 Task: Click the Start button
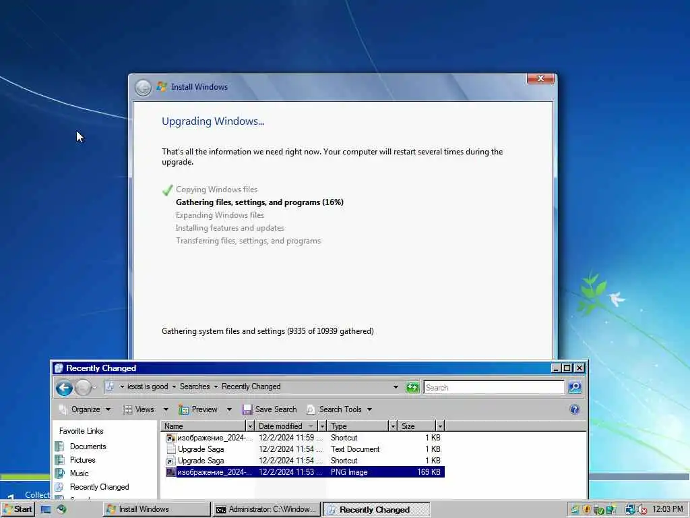[18, 509]
